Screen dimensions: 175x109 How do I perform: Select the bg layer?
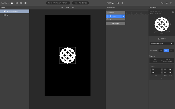point(14,15)
